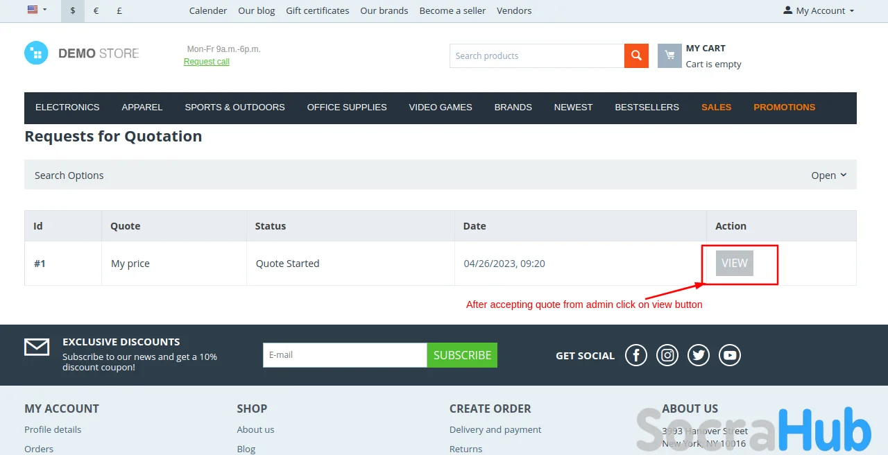Open the YouTube social icon
The image size is (888, 455).
(x=730, y=355)
